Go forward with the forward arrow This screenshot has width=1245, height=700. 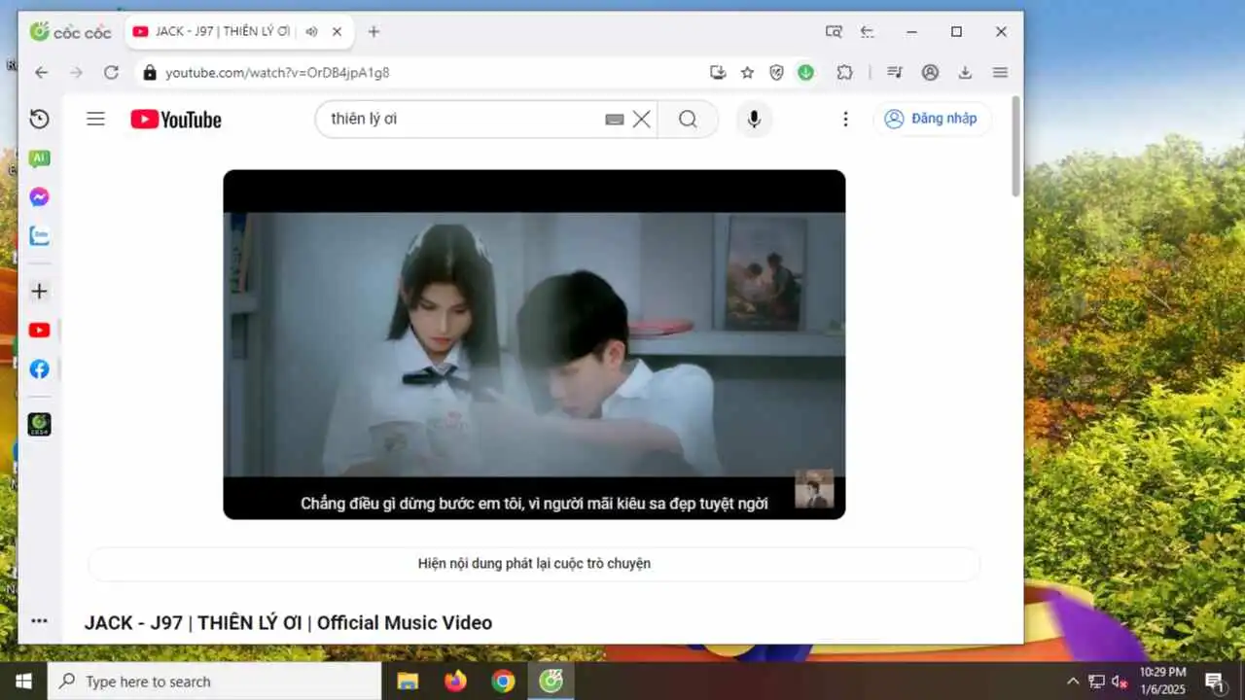(76, 72)
